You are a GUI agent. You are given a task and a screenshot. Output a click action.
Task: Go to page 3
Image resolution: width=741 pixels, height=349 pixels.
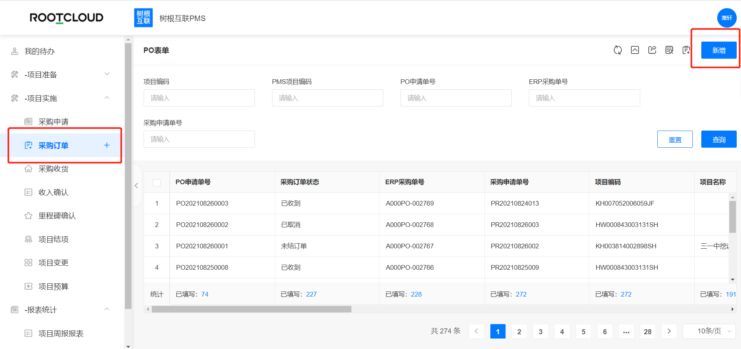tap(541, 331)
